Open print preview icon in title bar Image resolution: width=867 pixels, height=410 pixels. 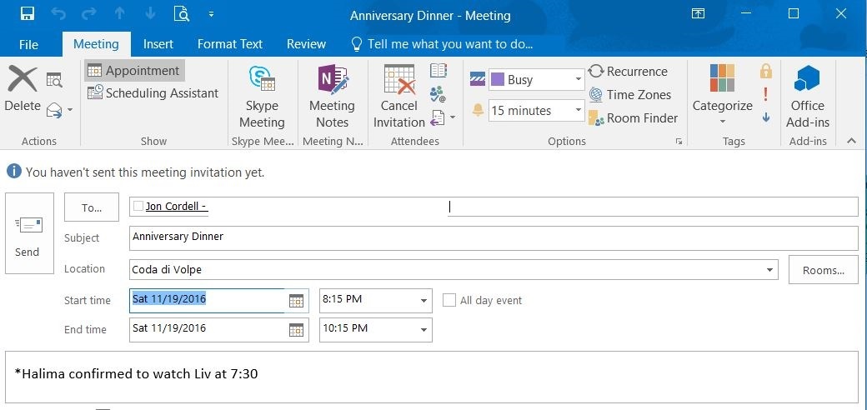click(x=182, y=14)
